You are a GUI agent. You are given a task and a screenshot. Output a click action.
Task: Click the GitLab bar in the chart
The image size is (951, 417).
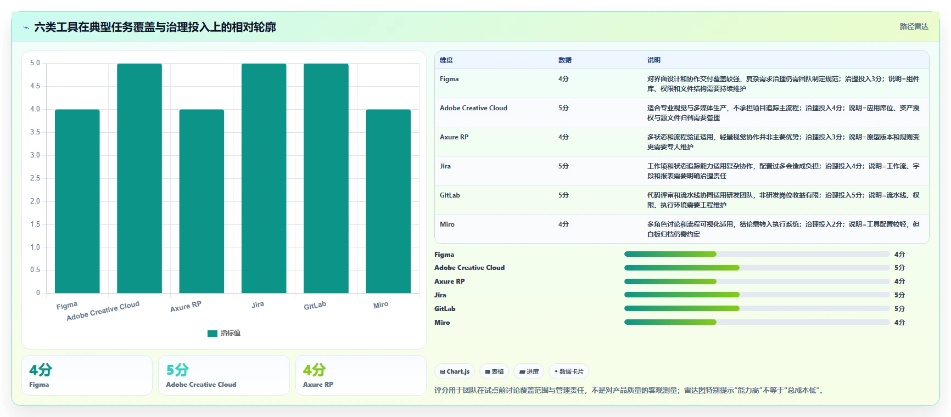click(326, 178)
